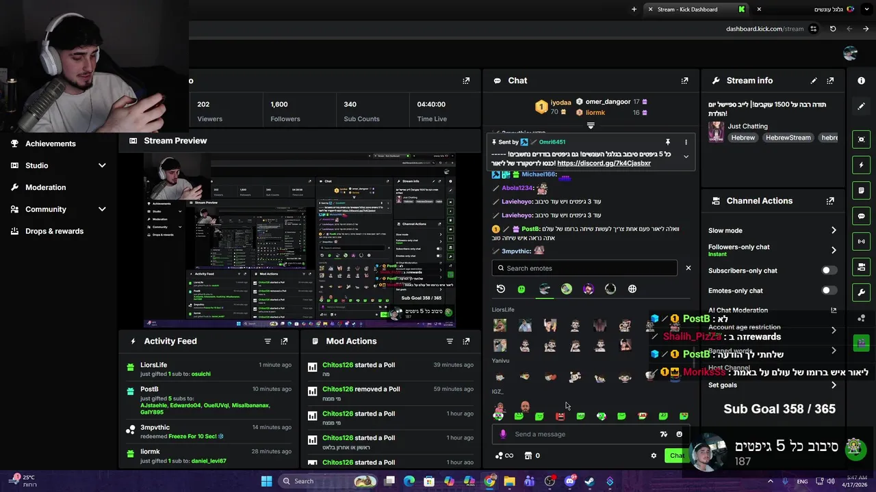Collapse chat leaderboard double arrow
The image size is (876, 492).
click(591, 126)
